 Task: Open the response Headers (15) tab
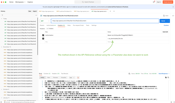(56, 74)
